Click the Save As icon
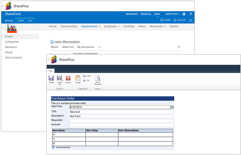Image resolution: width=241 pixels, height=155 pixels. [60, 78]
